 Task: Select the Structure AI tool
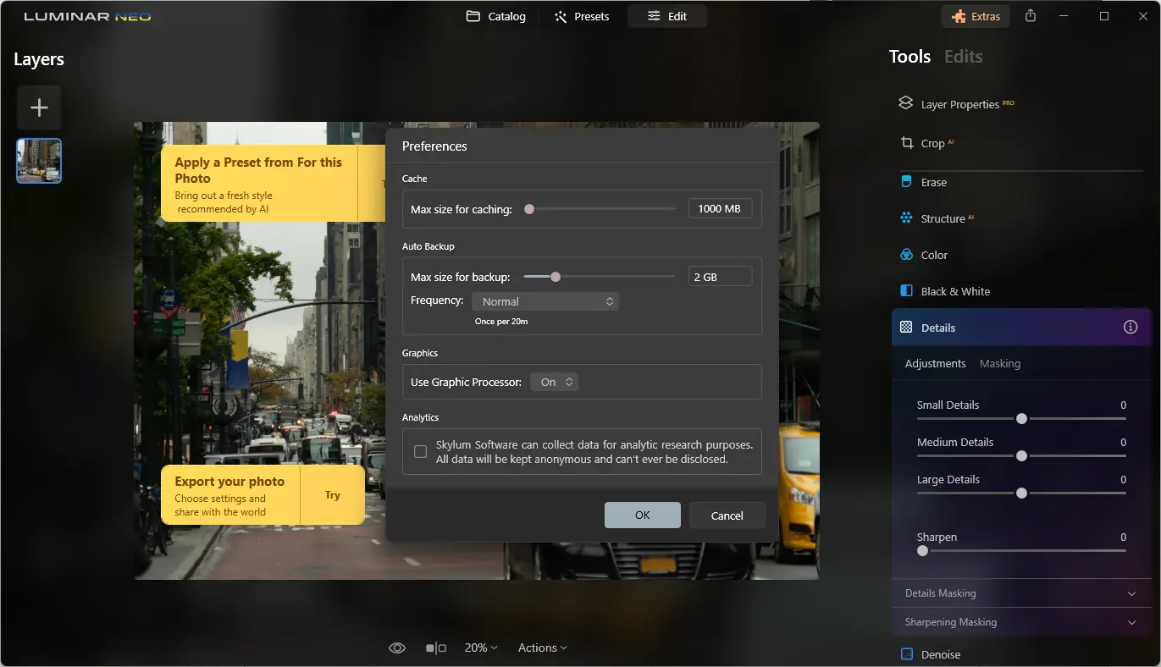(x=942, y=218)
